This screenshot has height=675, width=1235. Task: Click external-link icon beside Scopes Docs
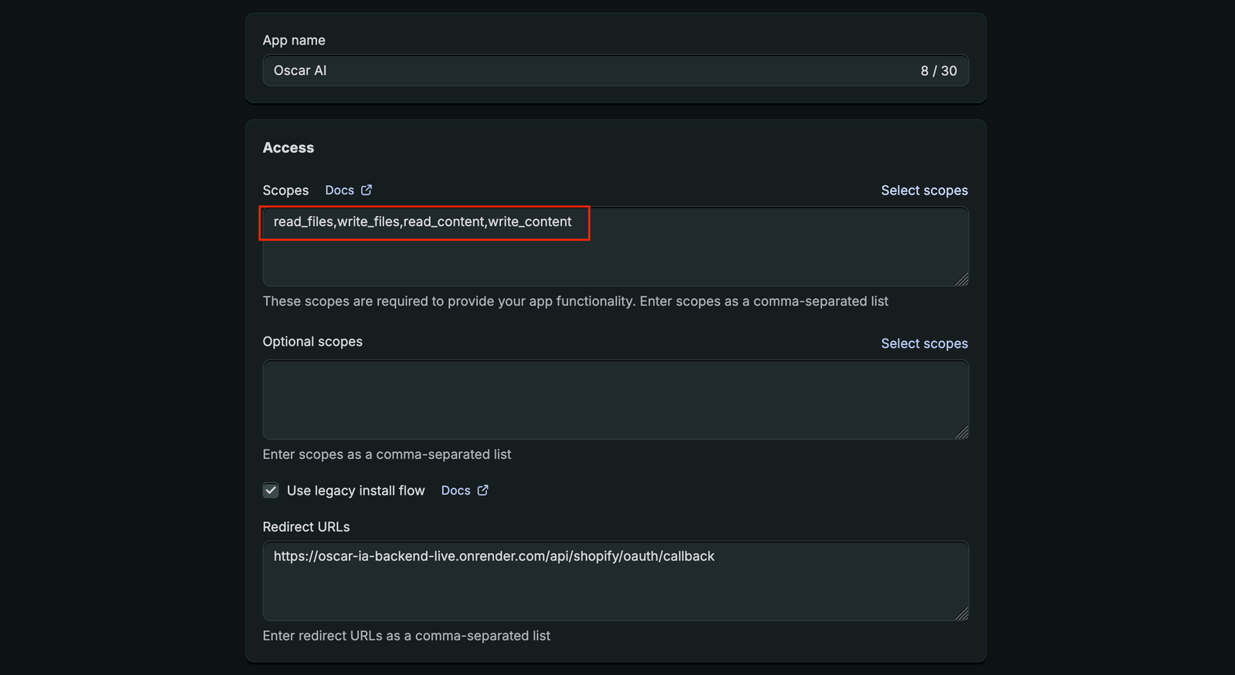click(x=367, y=190)
